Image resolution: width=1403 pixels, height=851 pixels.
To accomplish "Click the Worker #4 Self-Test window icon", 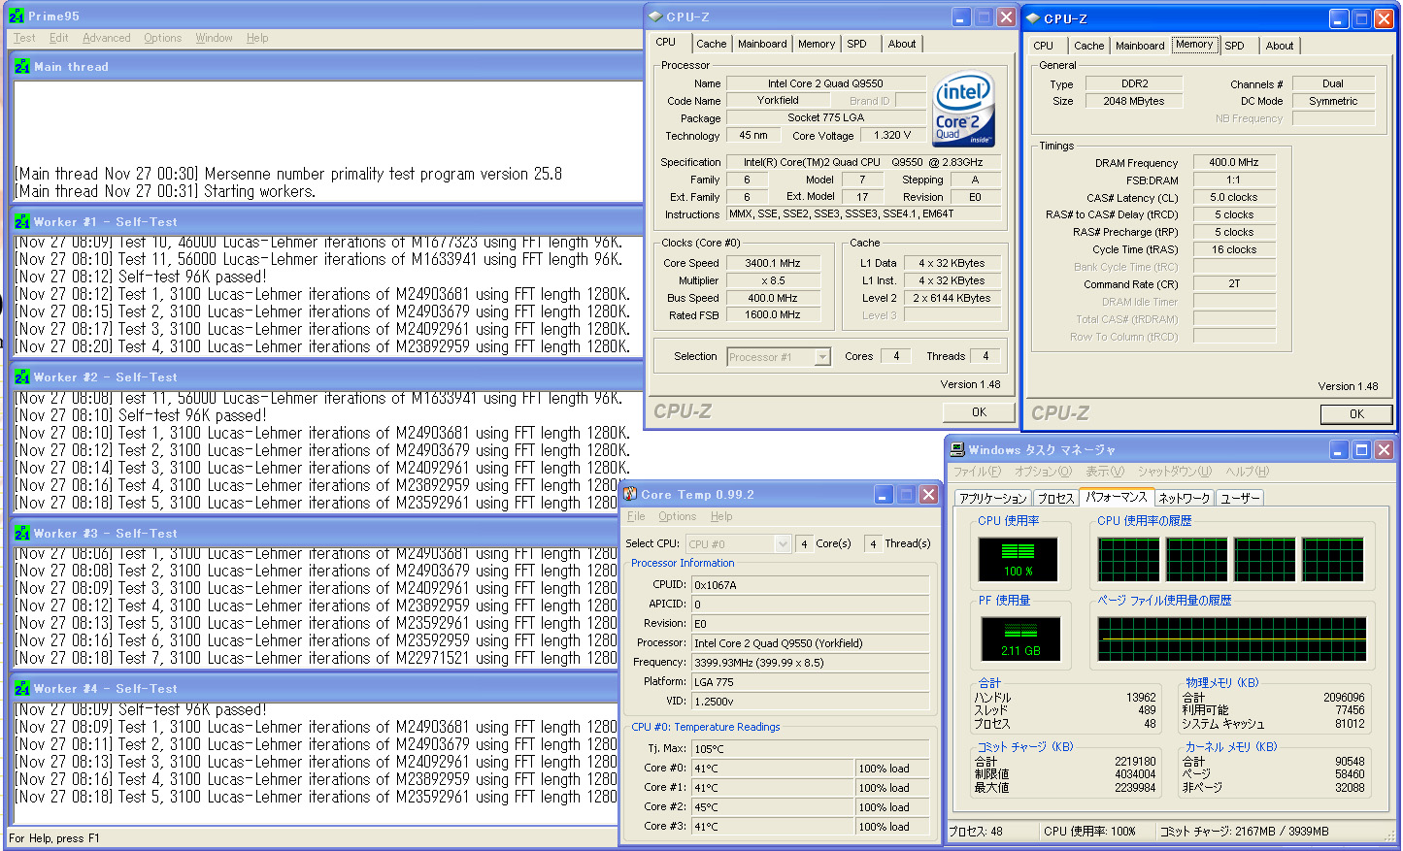I will pyautogui.click(x=23, y=688).
